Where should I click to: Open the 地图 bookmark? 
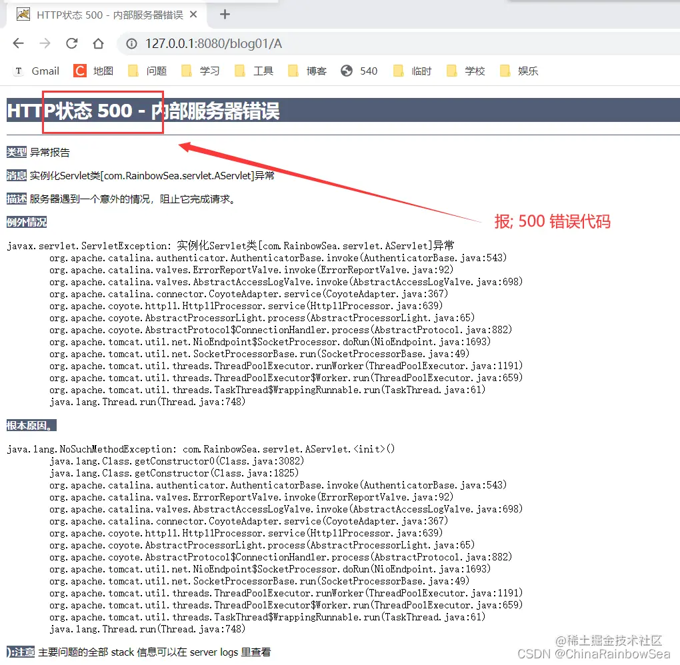coord(94,71)
